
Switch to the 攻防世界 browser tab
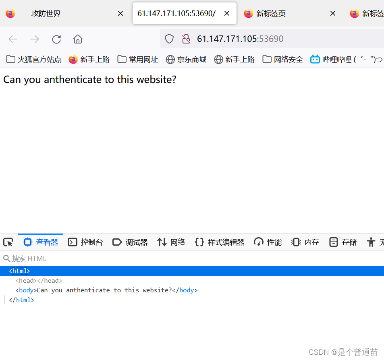[46, 13]
